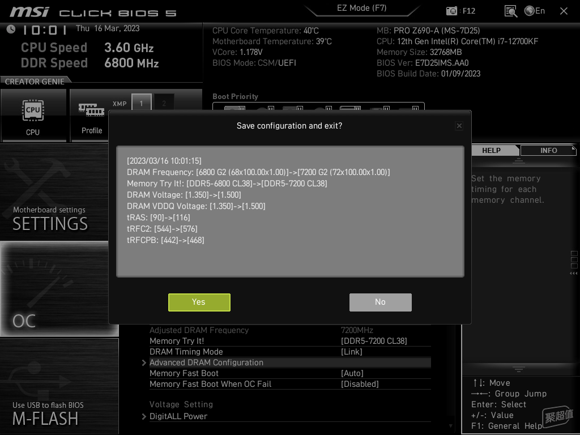Open M-FLASH to flash BIOS
Image resolution: width=580 pixels, height=435 pixels.
tap(59, 386)
